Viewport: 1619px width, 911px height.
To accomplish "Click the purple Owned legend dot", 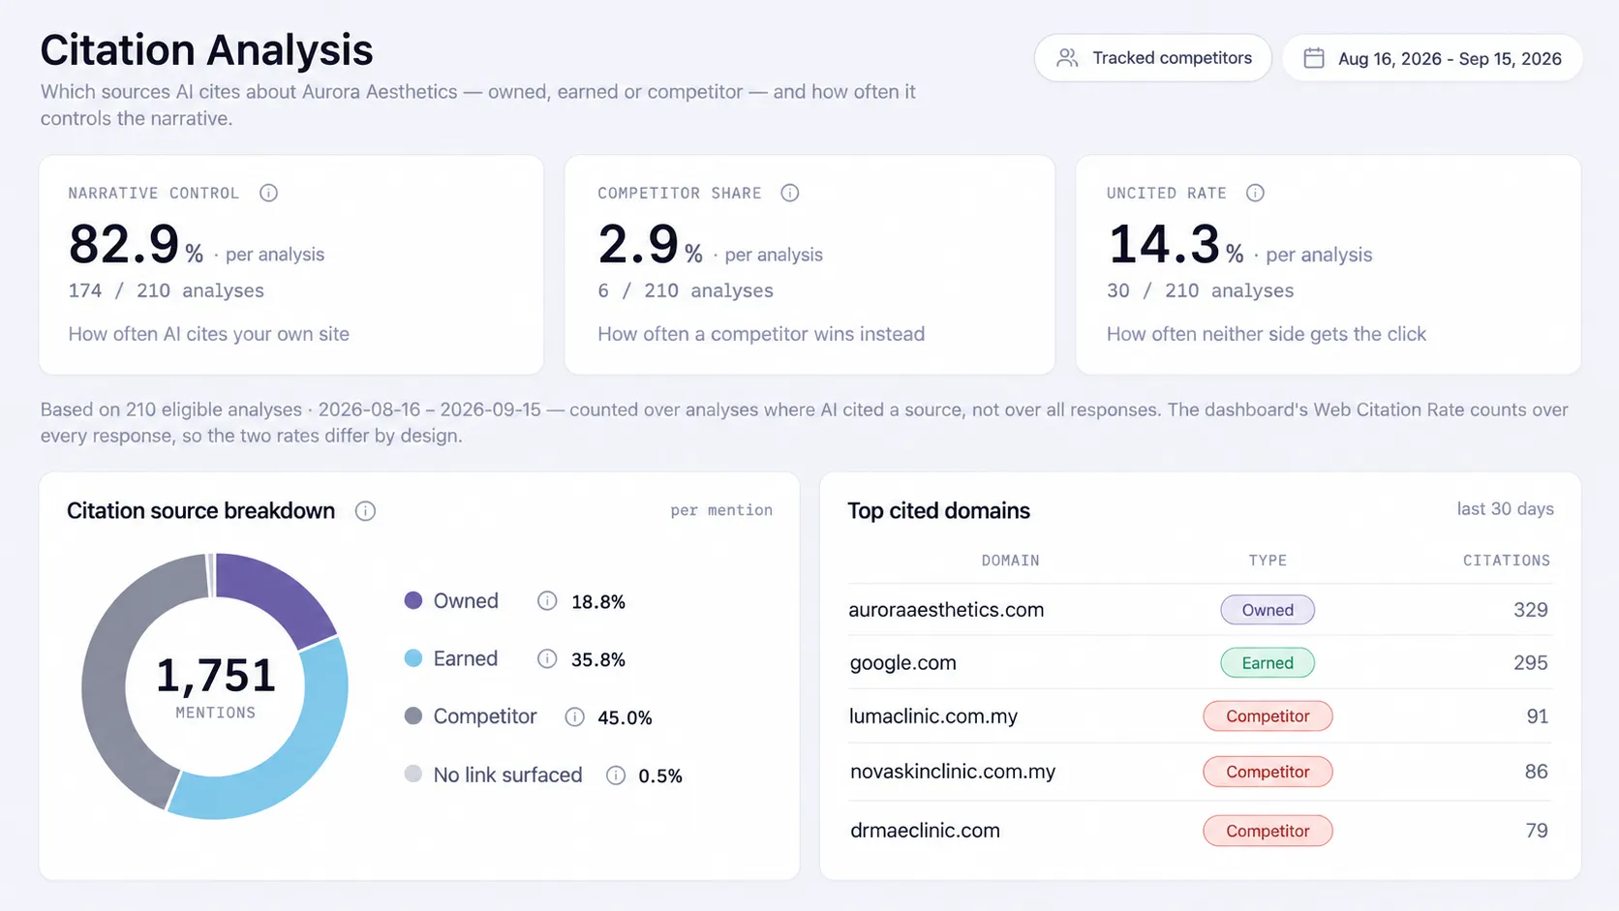I will click(x=413, y=600).
